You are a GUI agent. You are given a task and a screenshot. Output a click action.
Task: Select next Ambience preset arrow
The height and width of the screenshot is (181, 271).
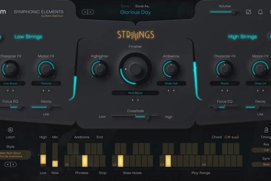pos(174,90)
